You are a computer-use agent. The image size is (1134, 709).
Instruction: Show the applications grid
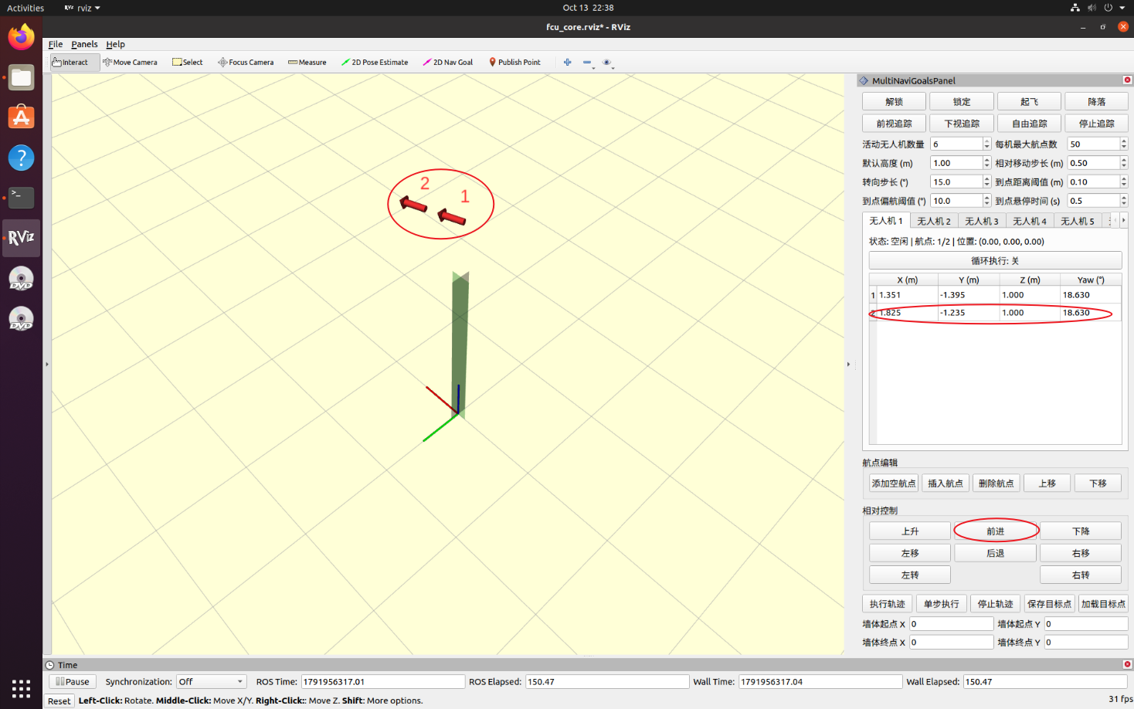point(22,689)
